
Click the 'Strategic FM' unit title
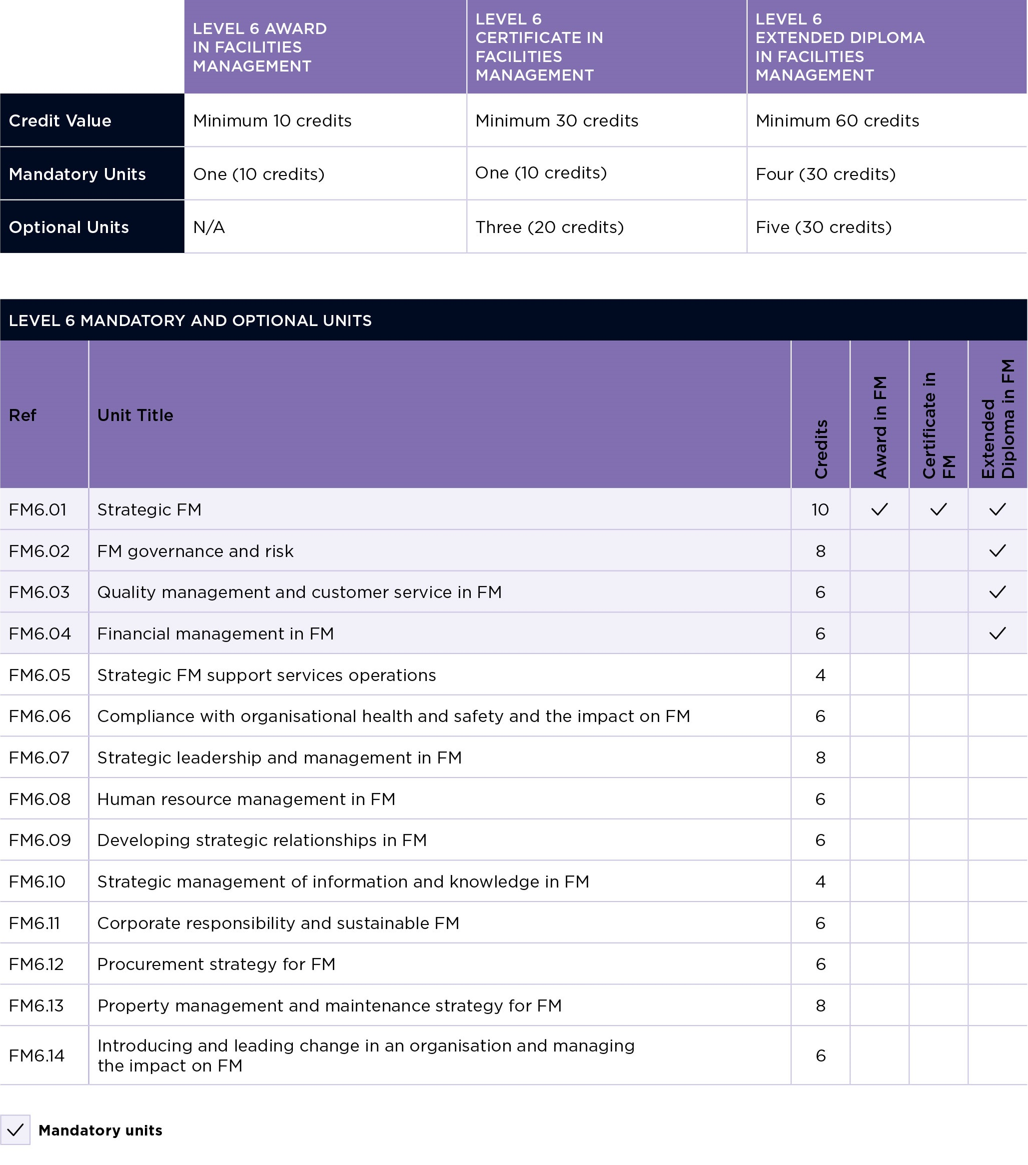pos(149,509)
